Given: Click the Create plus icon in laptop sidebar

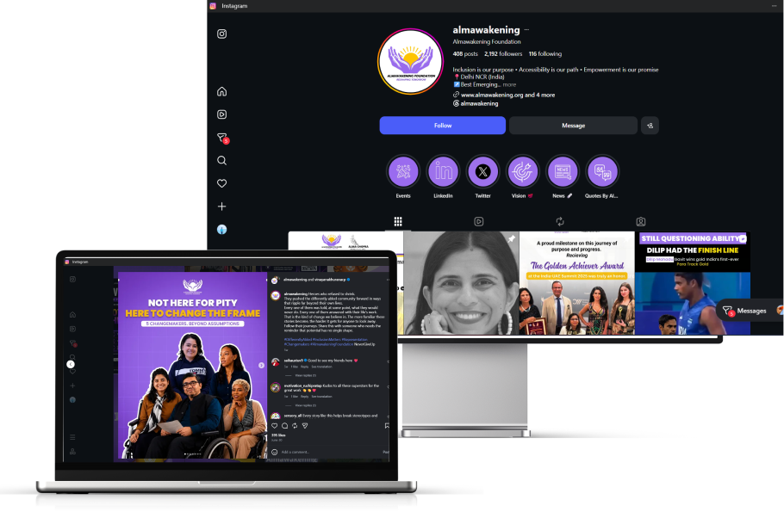Looking at the screenshot, I should coord(72,386).
